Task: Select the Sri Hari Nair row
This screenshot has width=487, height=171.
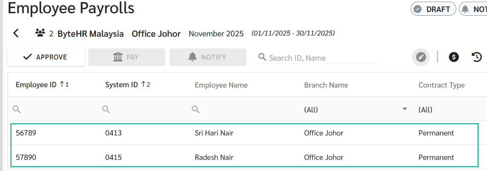Action: point(214,133)
